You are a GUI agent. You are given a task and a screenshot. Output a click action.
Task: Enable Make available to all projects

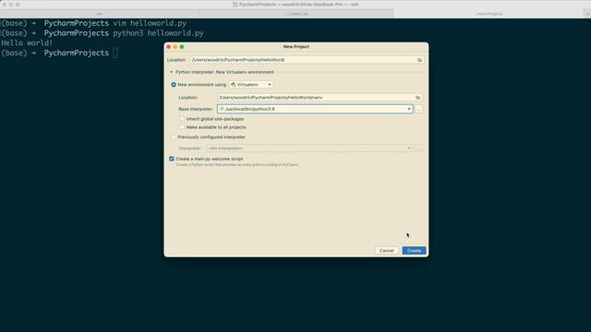[x=182, y=127]
